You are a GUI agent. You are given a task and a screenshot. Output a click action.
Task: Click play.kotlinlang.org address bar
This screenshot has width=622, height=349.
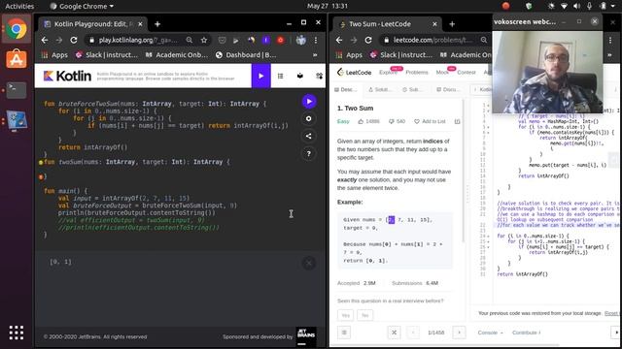pyautogui.click(x=138, y=40)
